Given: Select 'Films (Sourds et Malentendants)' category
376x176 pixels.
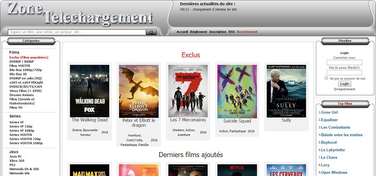Looking at the screenshot, I should point(22,101).
